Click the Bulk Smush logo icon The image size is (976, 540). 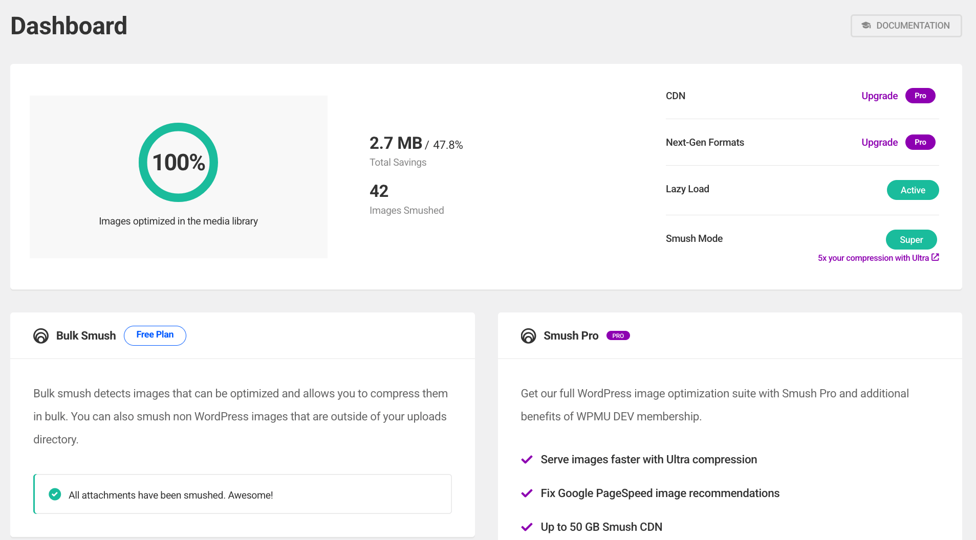point(41,336)
